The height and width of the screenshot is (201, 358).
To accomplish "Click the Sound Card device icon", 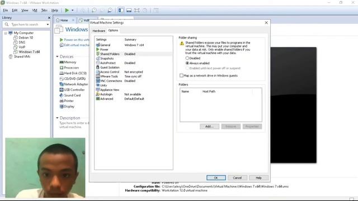I will pyautogui.click(x=62, y=95).
